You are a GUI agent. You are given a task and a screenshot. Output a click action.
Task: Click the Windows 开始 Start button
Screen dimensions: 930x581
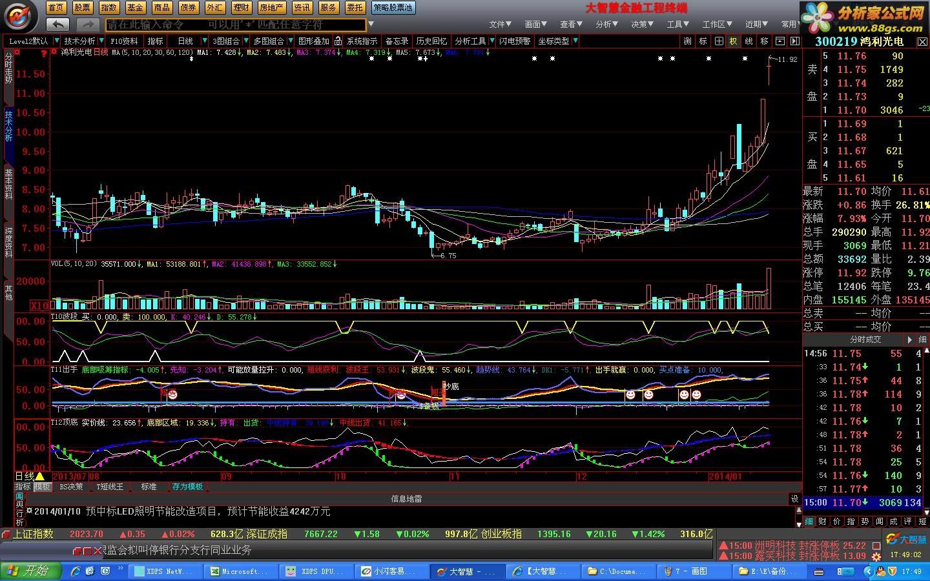pos(30,571)
